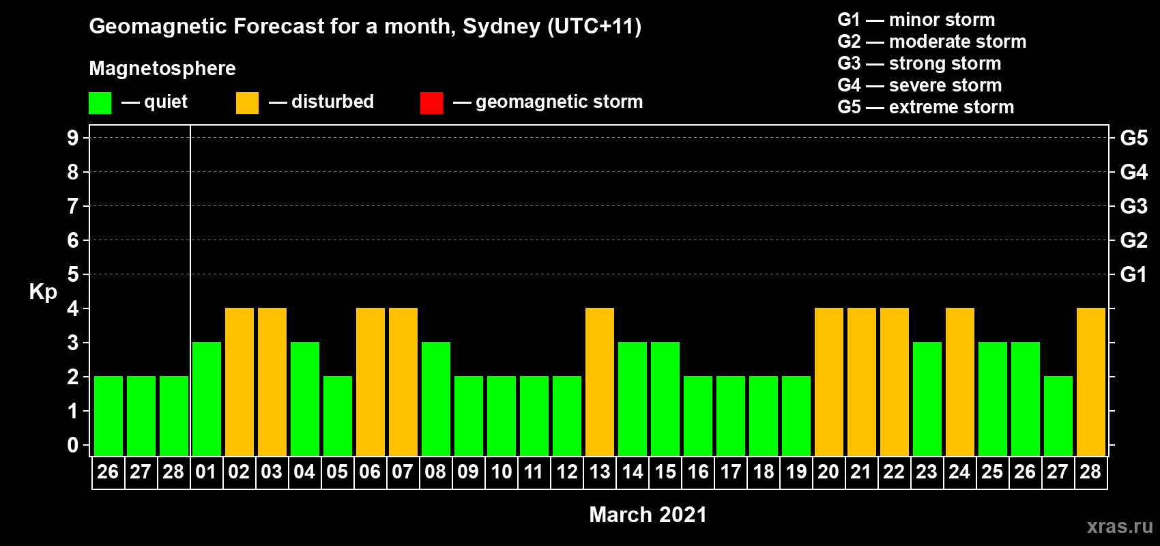Select the green bar for March 08
This screenshot has width=1160, height=546.
[436, 399]
